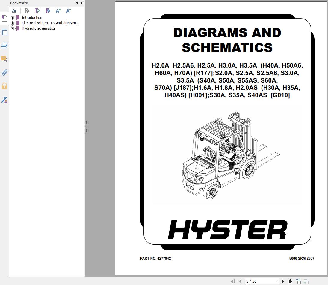Go to the first page
The width and height of the screenshot is (328, 285).
tap(233, 281)
